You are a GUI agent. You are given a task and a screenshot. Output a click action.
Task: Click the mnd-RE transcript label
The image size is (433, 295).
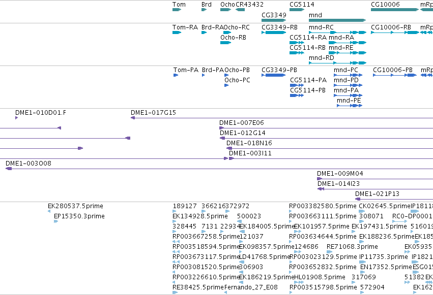(341, 48)
